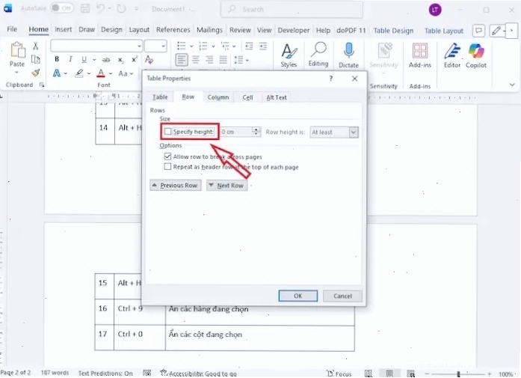The width and height of the screenshot is (521, 378).
Task: Click the Text Effects icon
Action: (x=57, y=73)
